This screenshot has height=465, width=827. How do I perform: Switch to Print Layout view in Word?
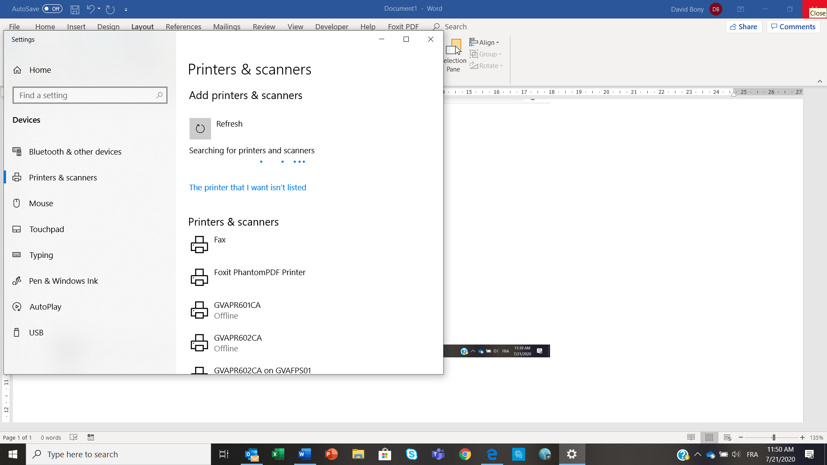tap(709, 437)
